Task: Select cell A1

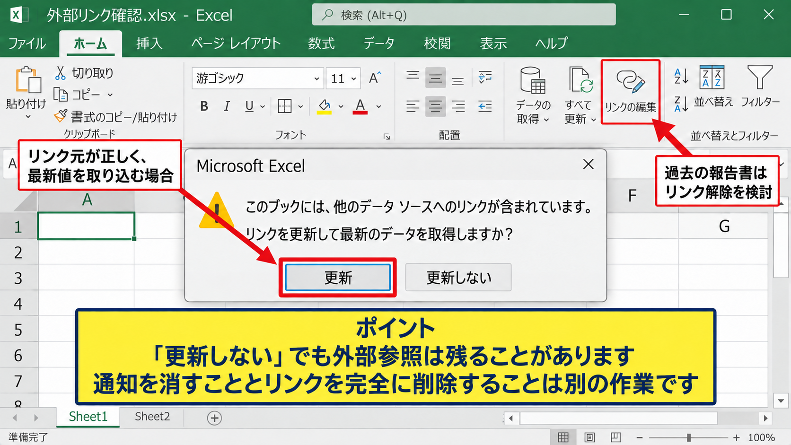Action: [x=86, y=226]
